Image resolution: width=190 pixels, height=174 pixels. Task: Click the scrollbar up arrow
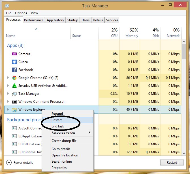pyautogui.click(x=184, y=42)
